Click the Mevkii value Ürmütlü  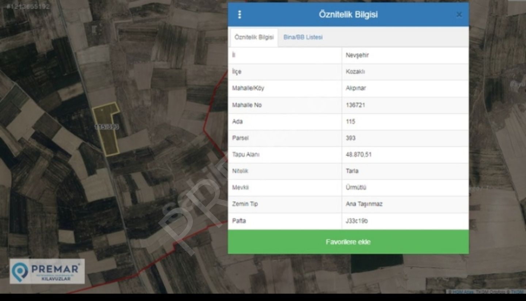pyautogui.click(x=356, y=187)
